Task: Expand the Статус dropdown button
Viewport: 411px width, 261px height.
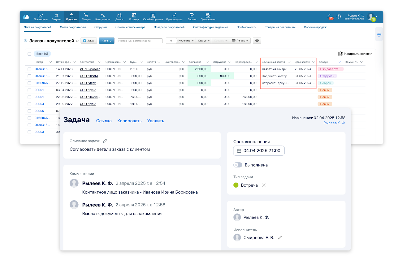Action: (x=203, y=41)
